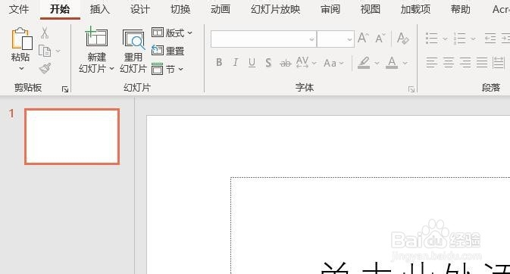Expand the Copy dropdown arrow

pyautogui.click(x=58, y=51)
